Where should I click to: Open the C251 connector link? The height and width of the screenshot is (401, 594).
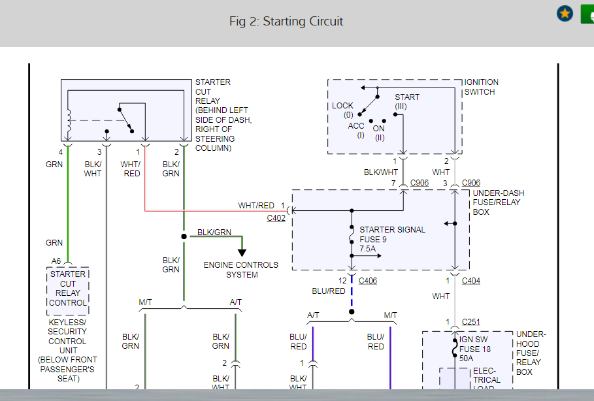tap(471, 322)
